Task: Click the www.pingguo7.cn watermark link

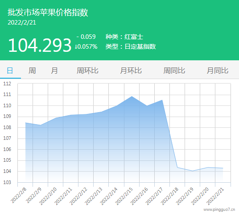Action: [x=219, y=210]
